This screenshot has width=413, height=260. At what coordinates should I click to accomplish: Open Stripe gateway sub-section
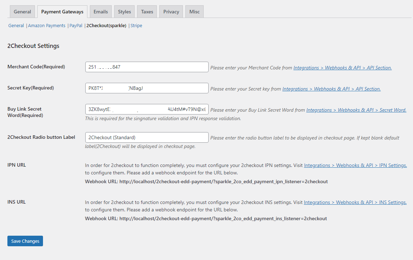point(136,26)
